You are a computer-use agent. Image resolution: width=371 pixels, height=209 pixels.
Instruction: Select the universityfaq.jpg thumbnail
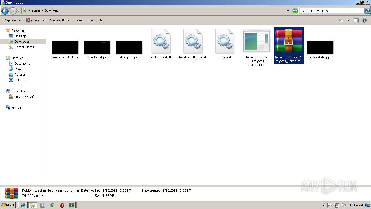[x=320, y=47]
